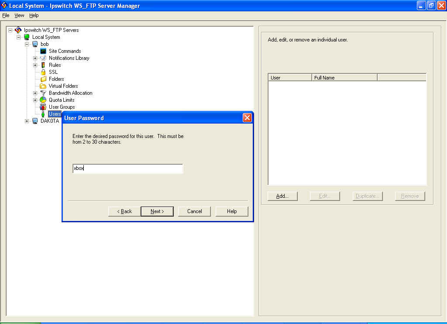The width and height of the screenshot is (447, 324).
Task: Select the User Groups tree item
Action: coord(62,107)
